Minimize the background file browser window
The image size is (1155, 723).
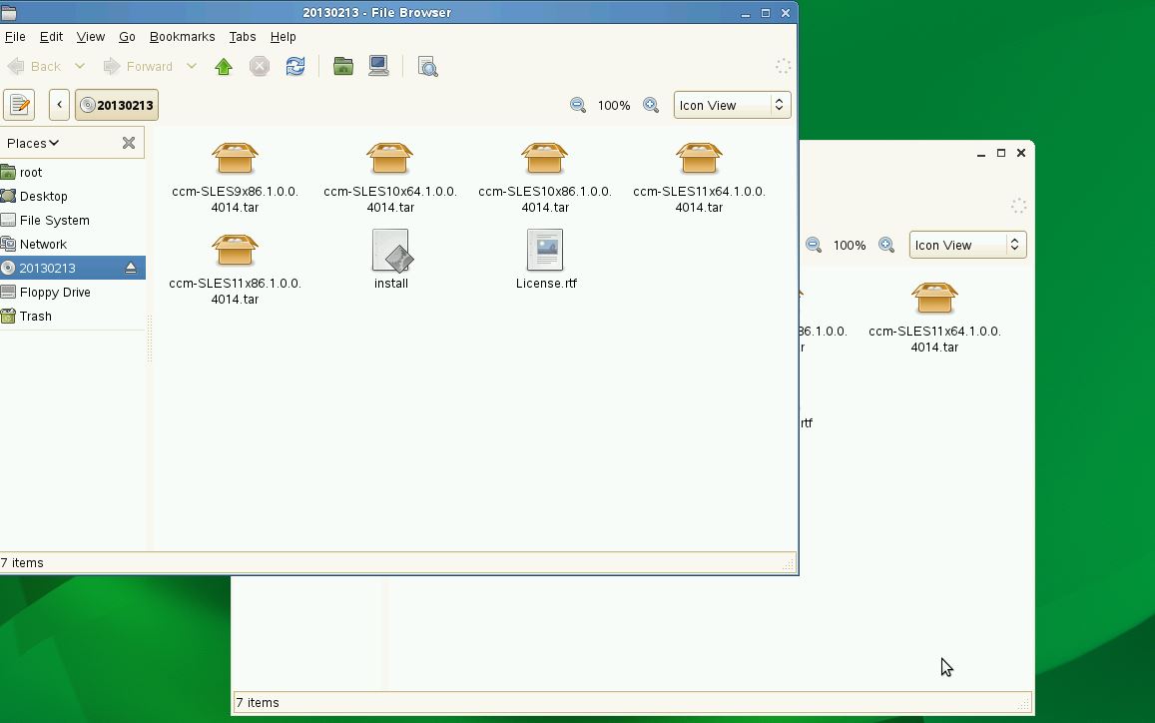(x=981, y=154)
